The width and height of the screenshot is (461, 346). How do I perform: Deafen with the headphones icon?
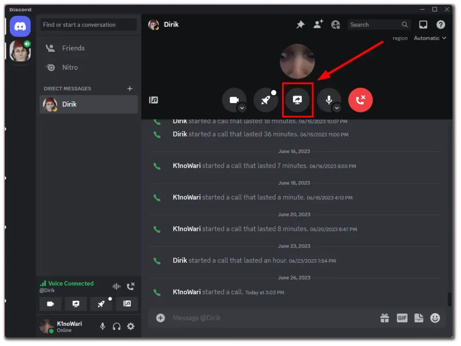117,326
